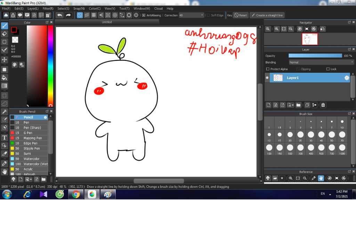Enable circle snap guide
Image resolution: width=356 pixels, height=229 pixels.
tap(115, 15)
